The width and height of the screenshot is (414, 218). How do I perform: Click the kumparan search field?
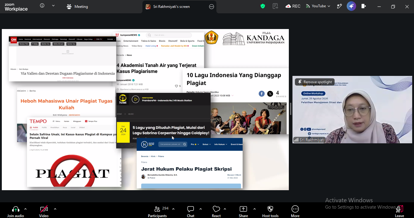(169, 35)
